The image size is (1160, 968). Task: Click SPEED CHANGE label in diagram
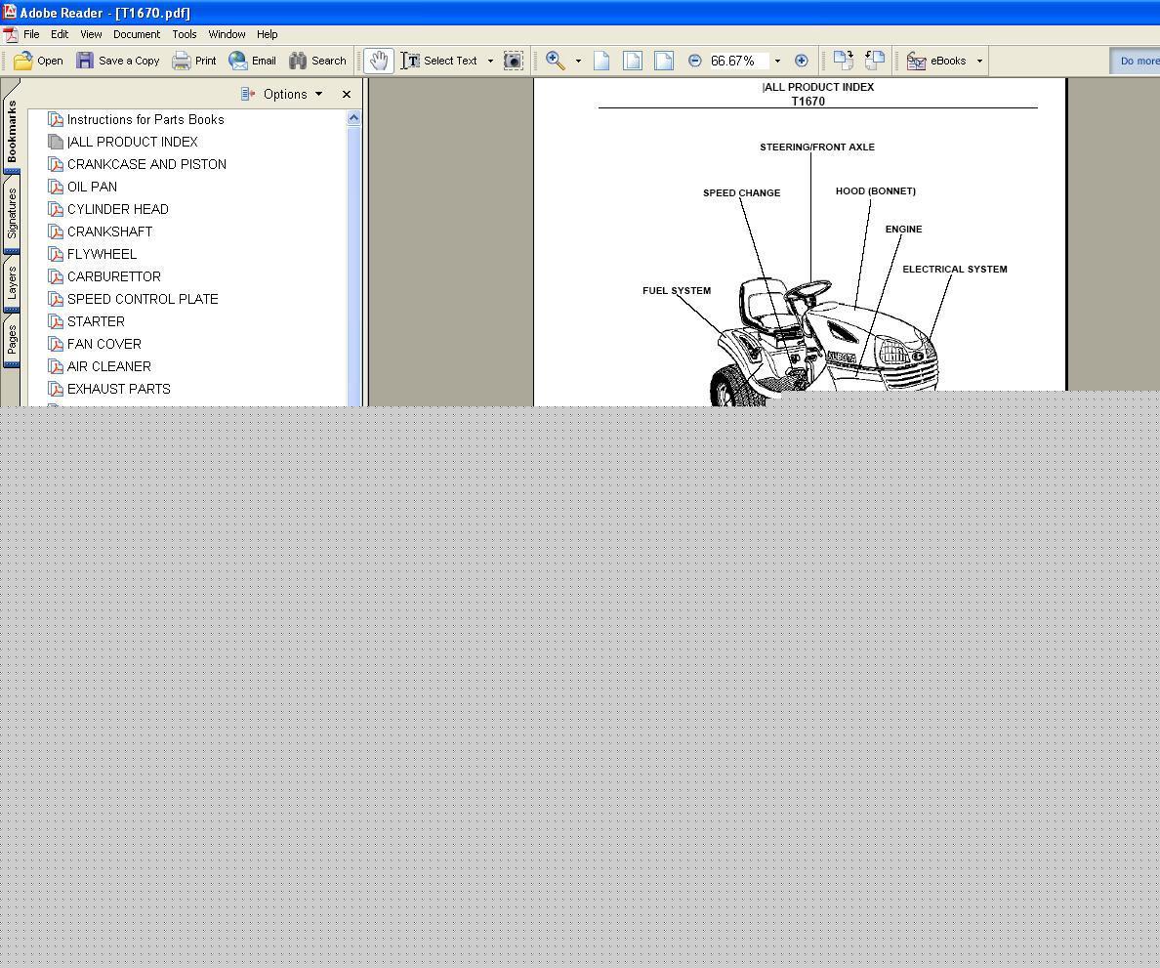[x=741, y=193]
